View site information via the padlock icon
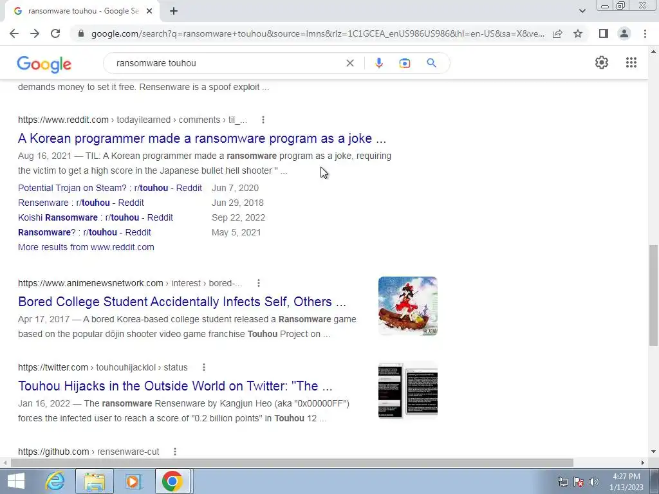The width and height of the screenshot is (659, 494). tap(81, 33)
